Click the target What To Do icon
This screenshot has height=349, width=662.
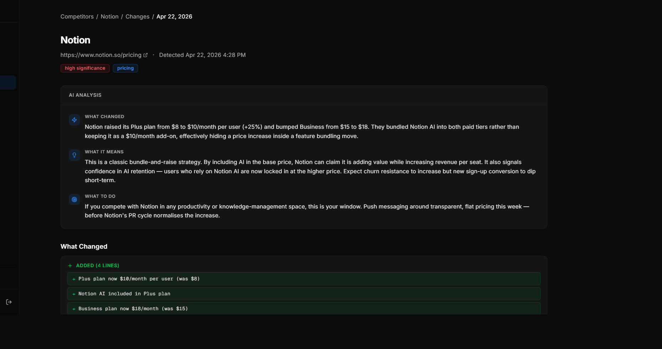pos(74,200)
